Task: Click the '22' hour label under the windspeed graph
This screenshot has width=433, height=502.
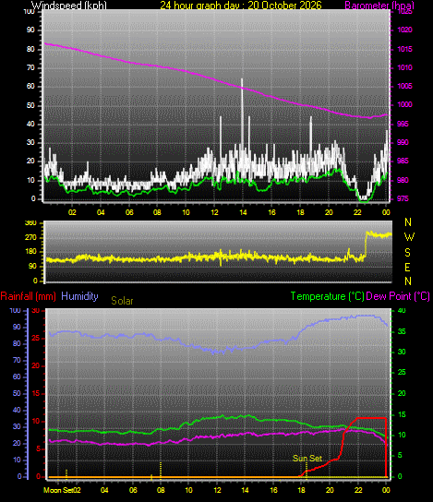Action: click(357, 212)
